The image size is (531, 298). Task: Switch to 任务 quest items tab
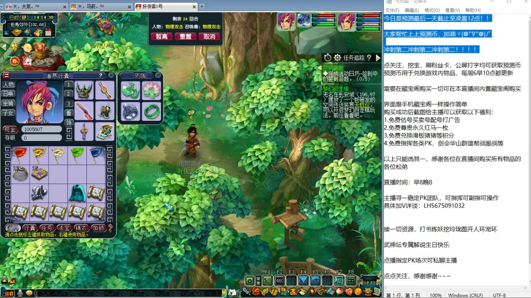pos(47,228)
